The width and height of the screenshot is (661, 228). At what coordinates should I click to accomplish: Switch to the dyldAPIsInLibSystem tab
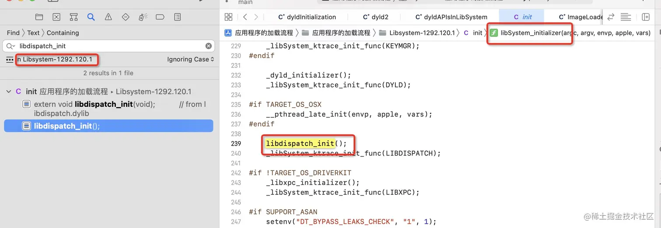(x=451, y=17)
